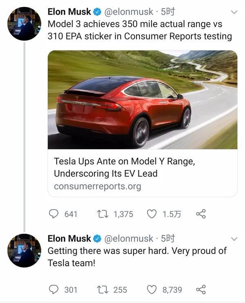Share the 'Very proud of Tesla team' tweet

pos(201,290)
